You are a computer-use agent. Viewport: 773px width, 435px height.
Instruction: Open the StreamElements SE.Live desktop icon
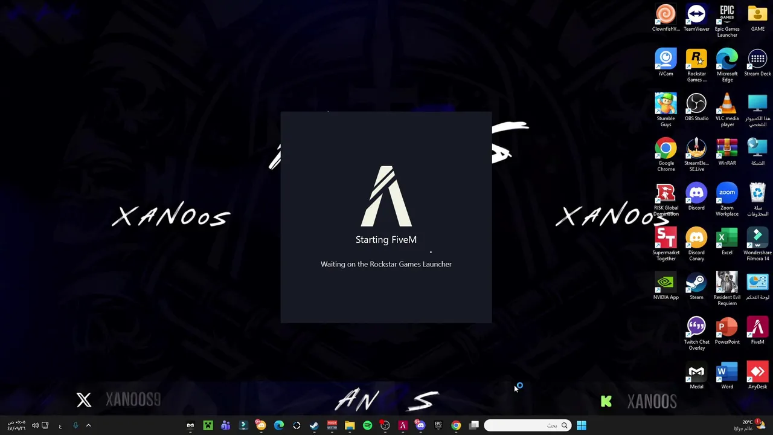(696, 155)
